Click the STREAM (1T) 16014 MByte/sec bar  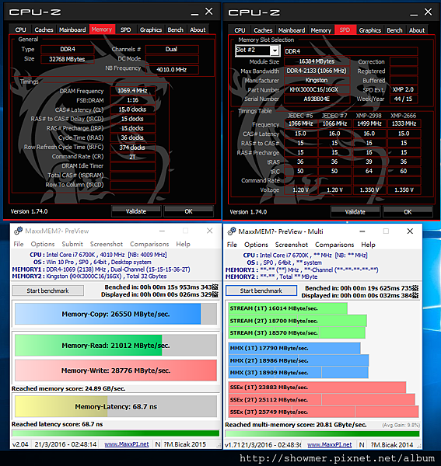[x=288, y=308]
